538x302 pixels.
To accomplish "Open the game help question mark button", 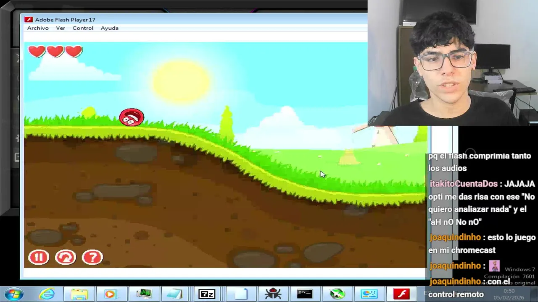I will point(92,257).
